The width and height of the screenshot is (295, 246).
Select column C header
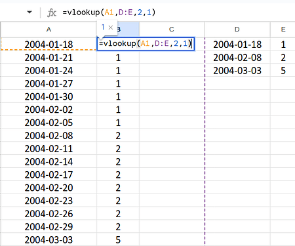172,30
